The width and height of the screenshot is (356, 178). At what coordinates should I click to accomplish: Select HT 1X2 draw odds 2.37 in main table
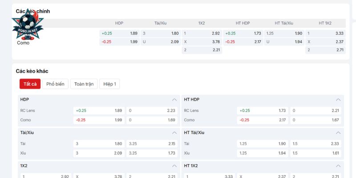pos(325,42)
